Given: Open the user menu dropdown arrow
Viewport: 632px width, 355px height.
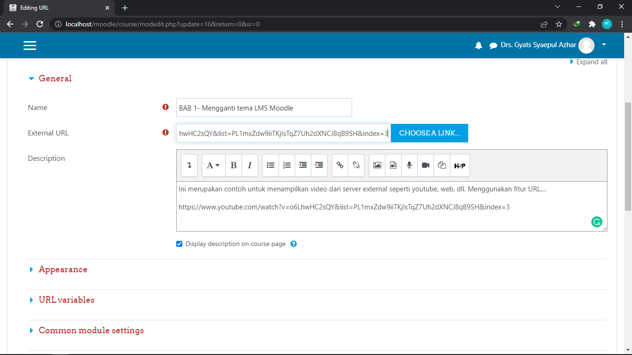Looking at the screenshot, I should coord(604,45).
